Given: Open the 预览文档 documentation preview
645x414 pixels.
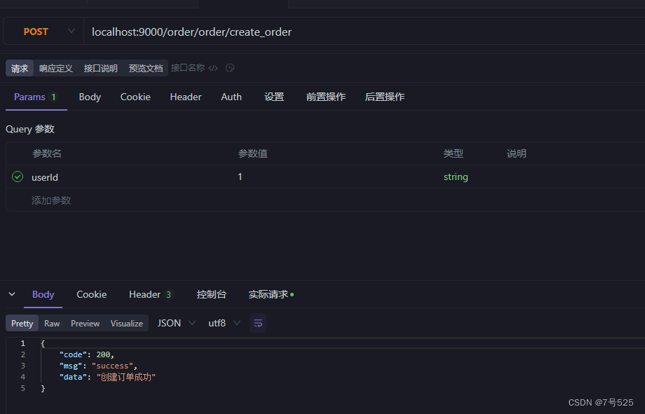Looking at the screenshot, I should (x=145, y=68).
